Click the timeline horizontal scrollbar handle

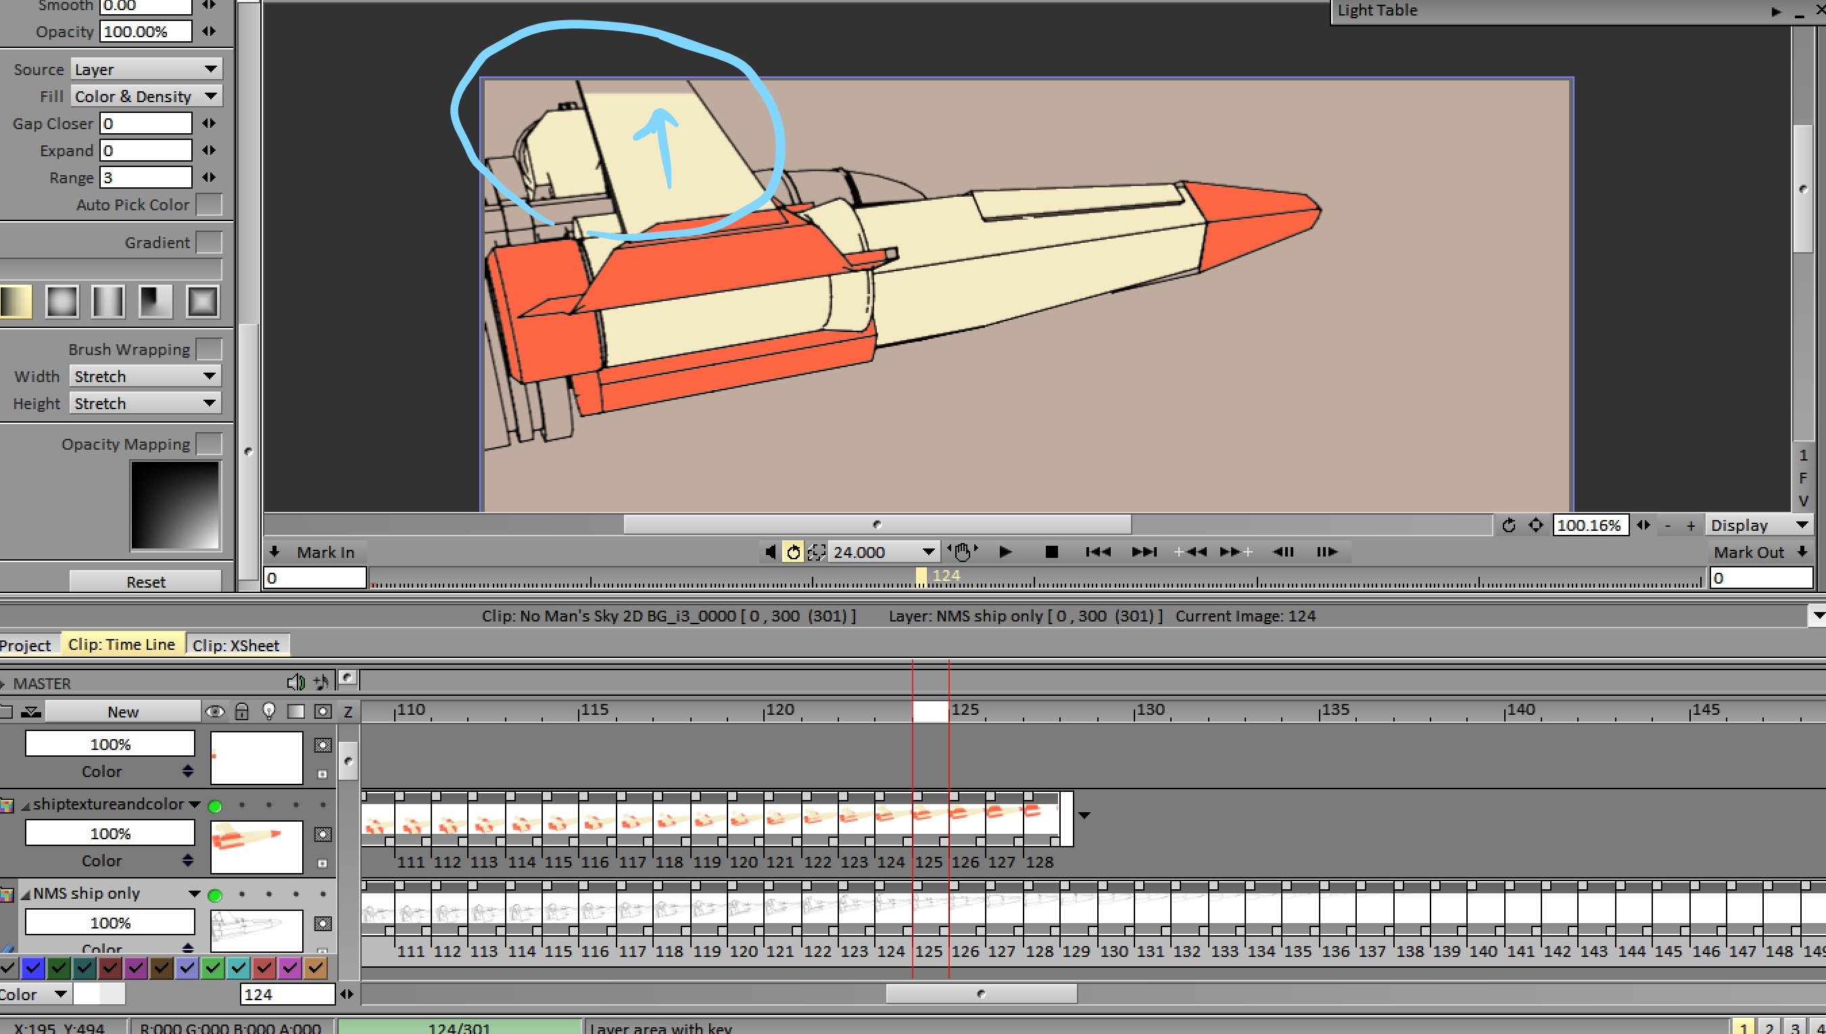981,993
